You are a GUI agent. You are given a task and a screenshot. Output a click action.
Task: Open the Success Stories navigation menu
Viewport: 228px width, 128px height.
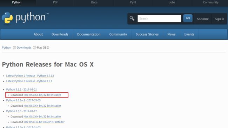pyautogui.click(x=147, y=34)
